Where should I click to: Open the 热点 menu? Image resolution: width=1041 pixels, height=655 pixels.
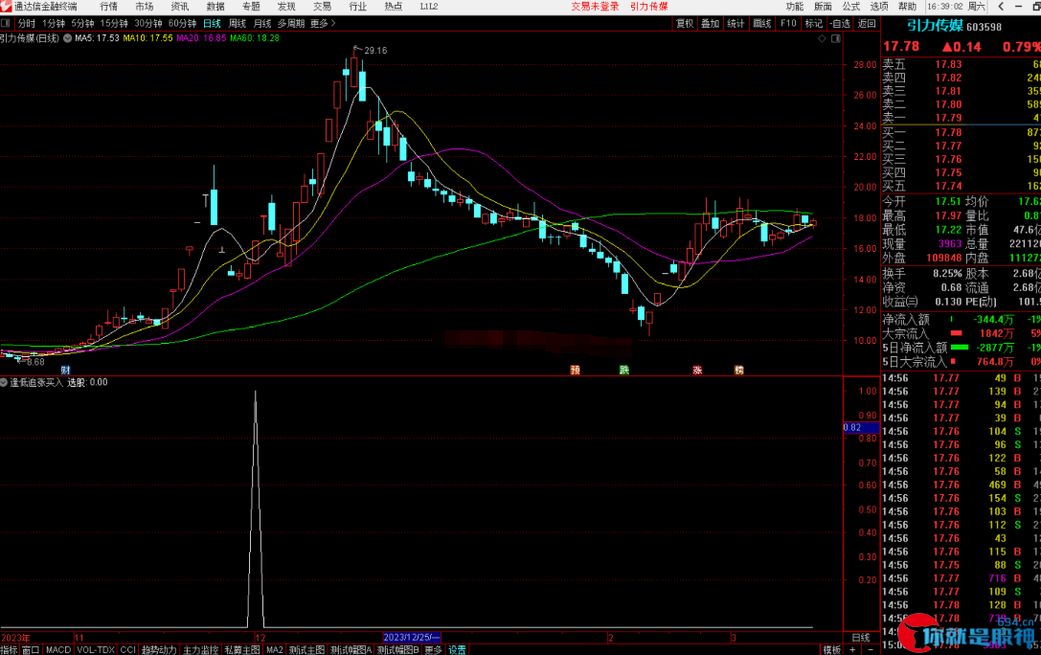tap(393, 6)
